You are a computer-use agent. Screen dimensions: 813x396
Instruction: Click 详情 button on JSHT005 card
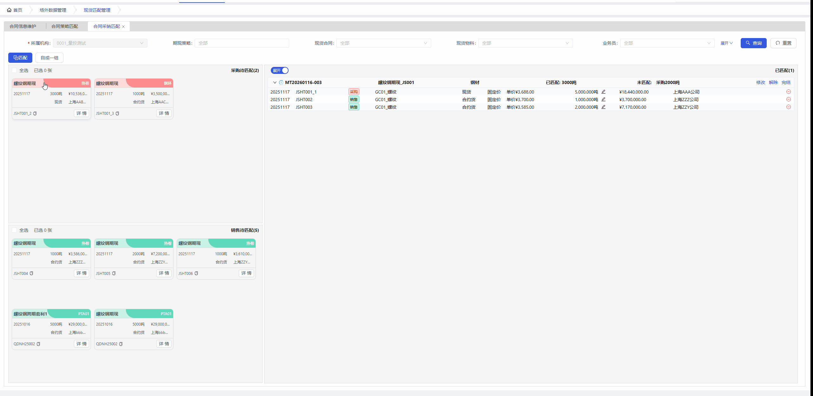coord(164,273)
